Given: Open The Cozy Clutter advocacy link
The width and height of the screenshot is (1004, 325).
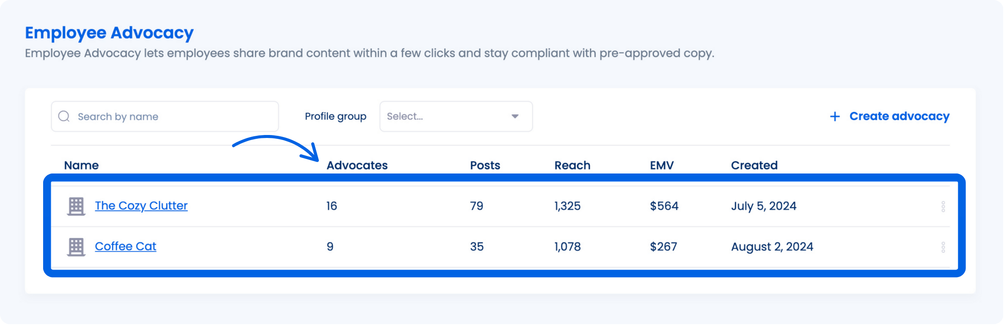Looking at the screenshot, I should pyautogui.click(x=141, y=206).
